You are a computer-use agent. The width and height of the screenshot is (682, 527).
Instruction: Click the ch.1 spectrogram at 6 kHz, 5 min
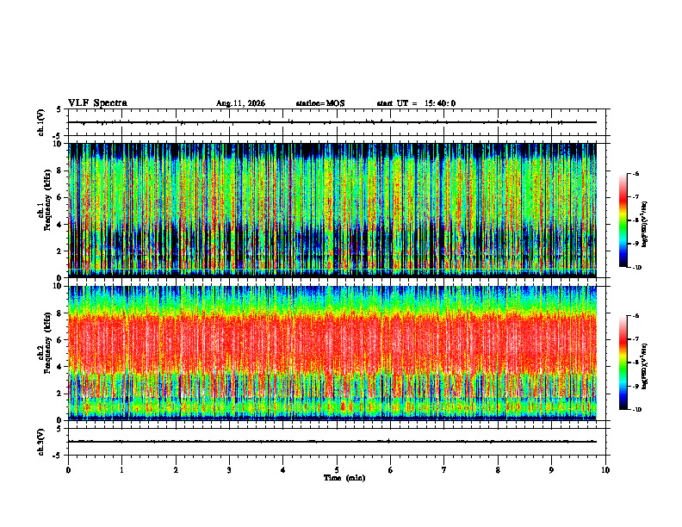click(337, 197)
